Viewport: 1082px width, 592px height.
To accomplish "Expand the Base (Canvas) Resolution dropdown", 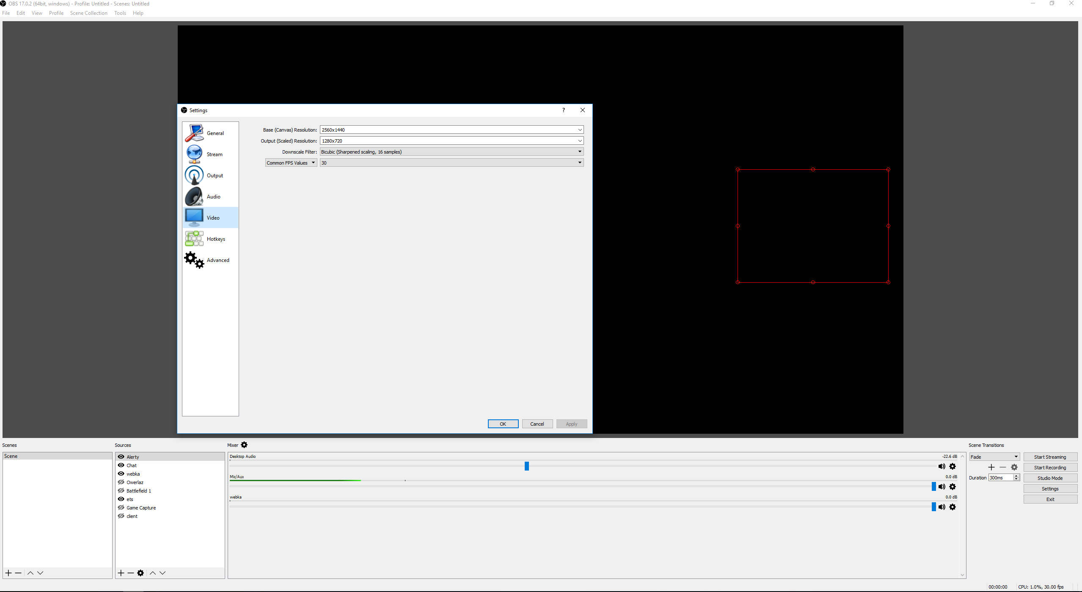I will click(x=580, y=130).
